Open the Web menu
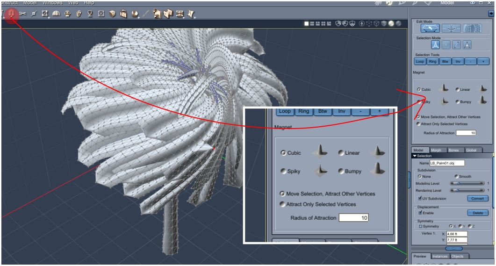Viewport: 496px width, 266px height. [x=73, y=2]
